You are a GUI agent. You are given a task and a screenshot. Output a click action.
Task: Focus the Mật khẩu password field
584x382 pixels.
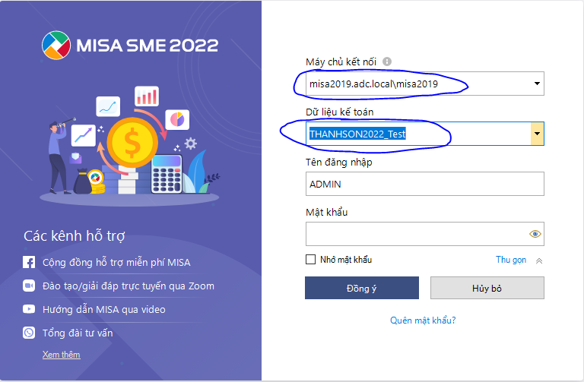click(424, 234)
